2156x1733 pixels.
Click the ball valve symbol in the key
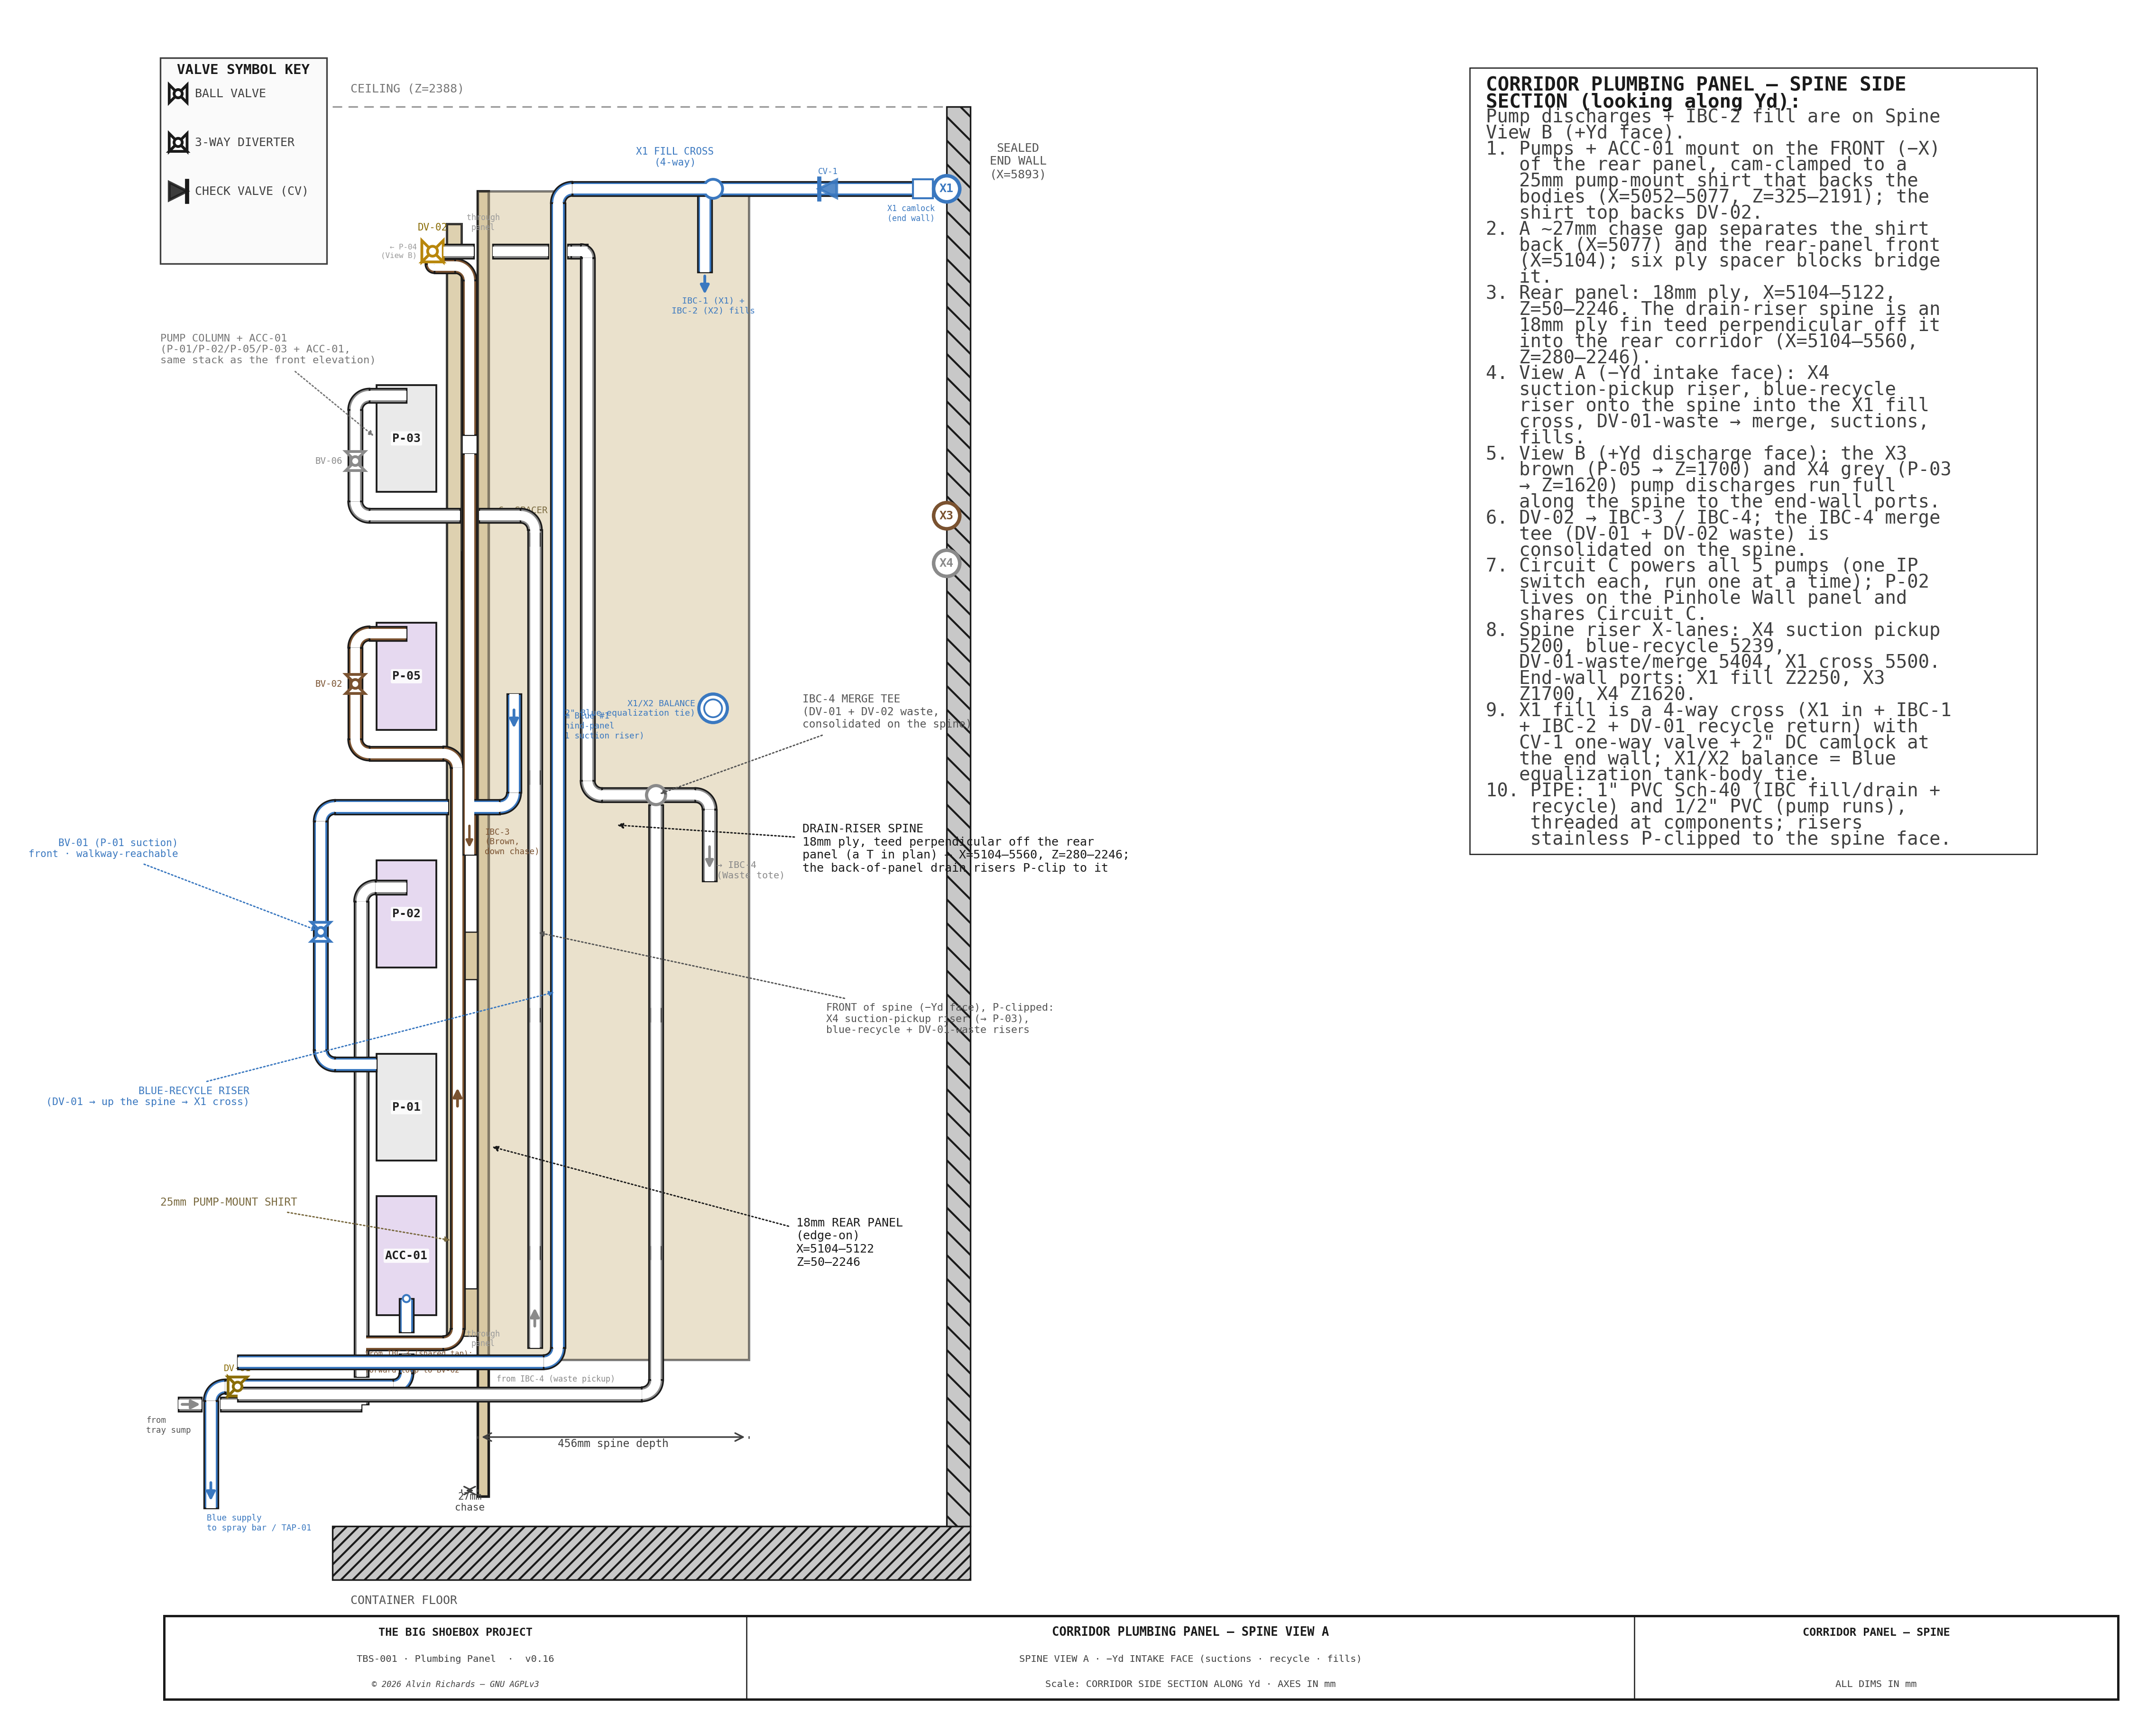pyautogui.click(x=178, y=94)
